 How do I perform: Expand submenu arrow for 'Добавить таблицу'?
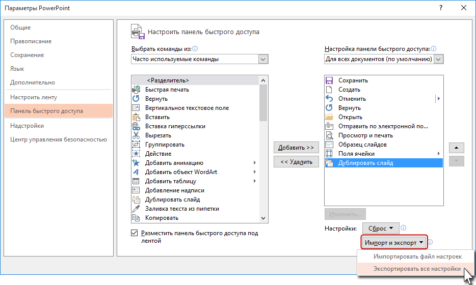click(x=255, y=181)
